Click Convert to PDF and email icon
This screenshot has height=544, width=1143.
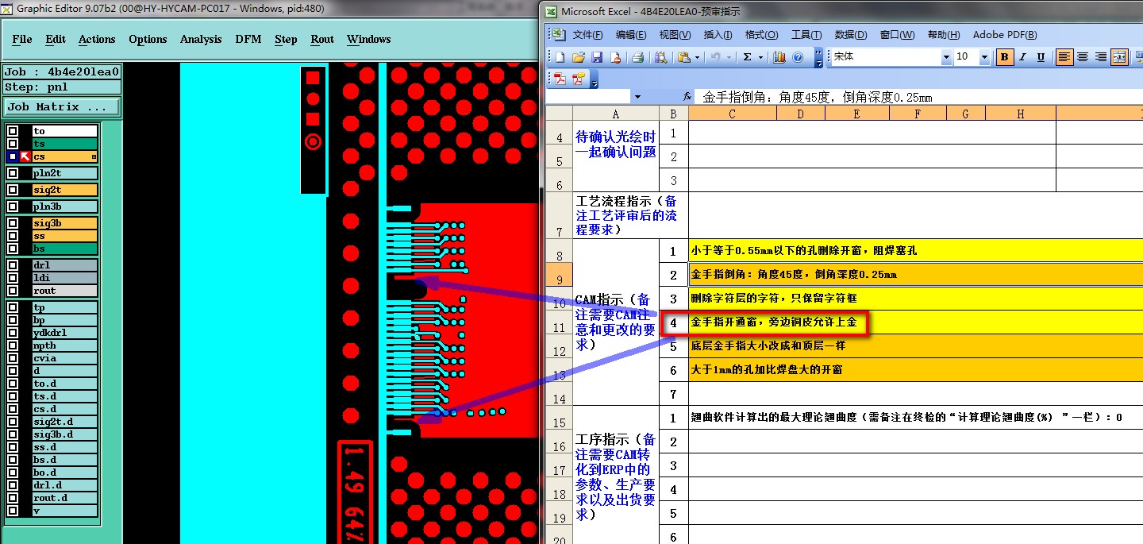click(578, 79)
